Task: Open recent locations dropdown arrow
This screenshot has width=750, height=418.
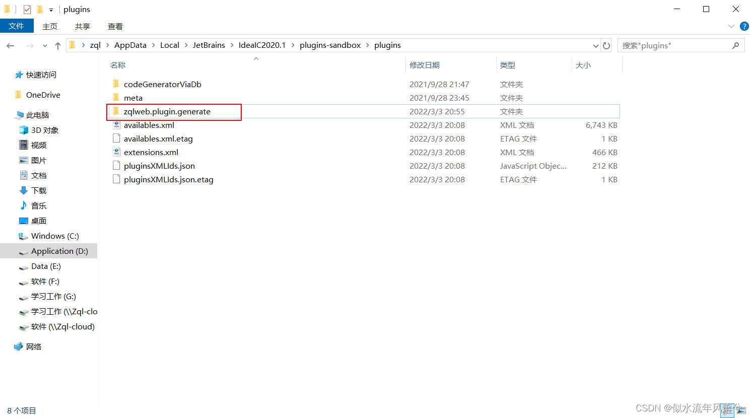Action: pos(45,46)
